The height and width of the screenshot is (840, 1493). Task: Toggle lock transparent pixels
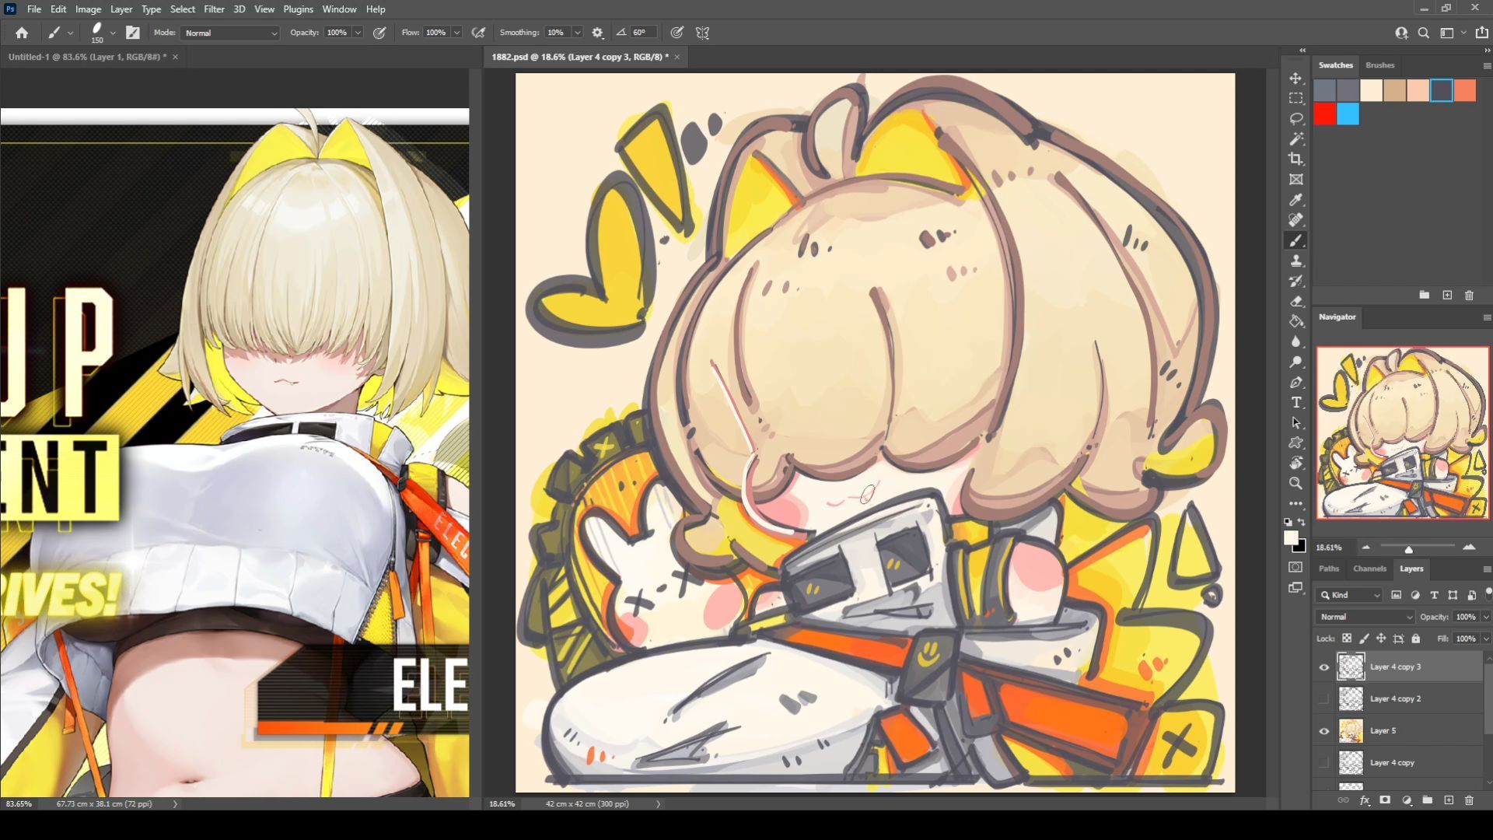(x=1347, y=639)
